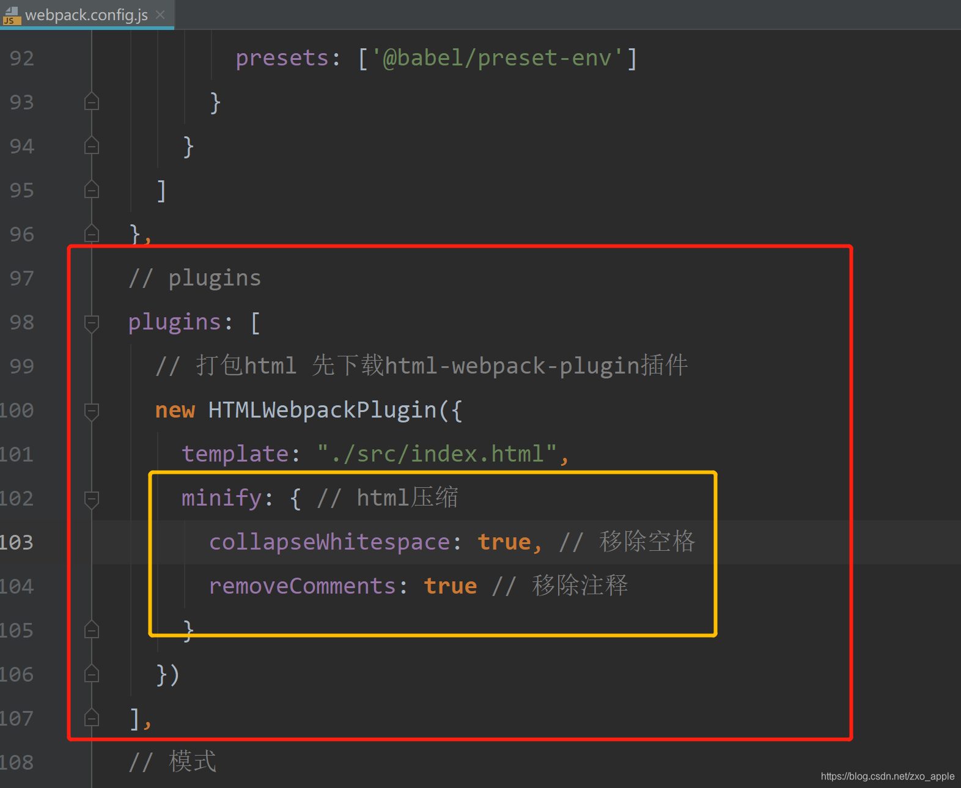Screen dimensions: 961x788
Task: Fold the plugins array at line 98
Action: pyautogui.click(x=92, y=323)
